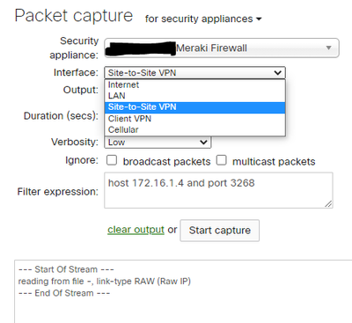Click the Filter expression resize handle
This screenshot has width=352, height=323.
click(328, 204)
